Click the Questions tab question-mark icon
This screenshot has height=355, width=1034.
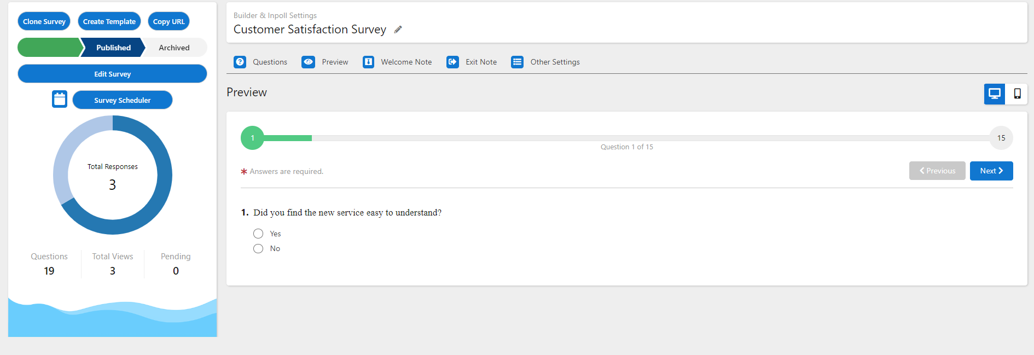pyautogui.click(x=240, y=62)
